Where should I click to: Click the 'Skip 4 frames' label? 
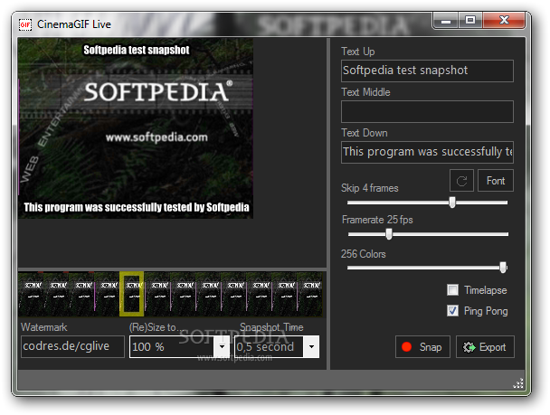(x=370, y=188)
